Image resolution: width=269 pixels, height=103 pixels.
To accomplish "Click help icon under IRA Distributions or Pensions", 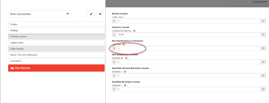I will point(124,45).
